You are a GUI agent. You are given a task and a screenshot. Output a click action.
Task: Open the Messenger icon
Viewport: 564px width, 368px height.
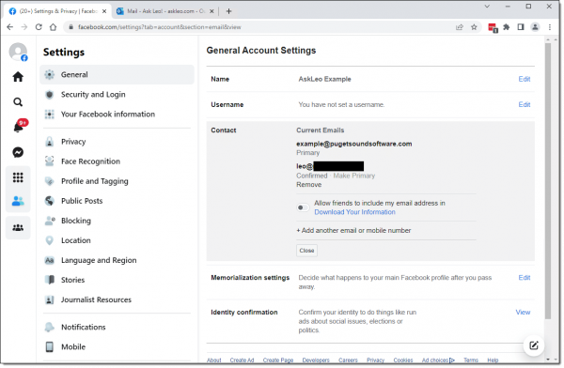pyautogui.click(x=18, y=152)
